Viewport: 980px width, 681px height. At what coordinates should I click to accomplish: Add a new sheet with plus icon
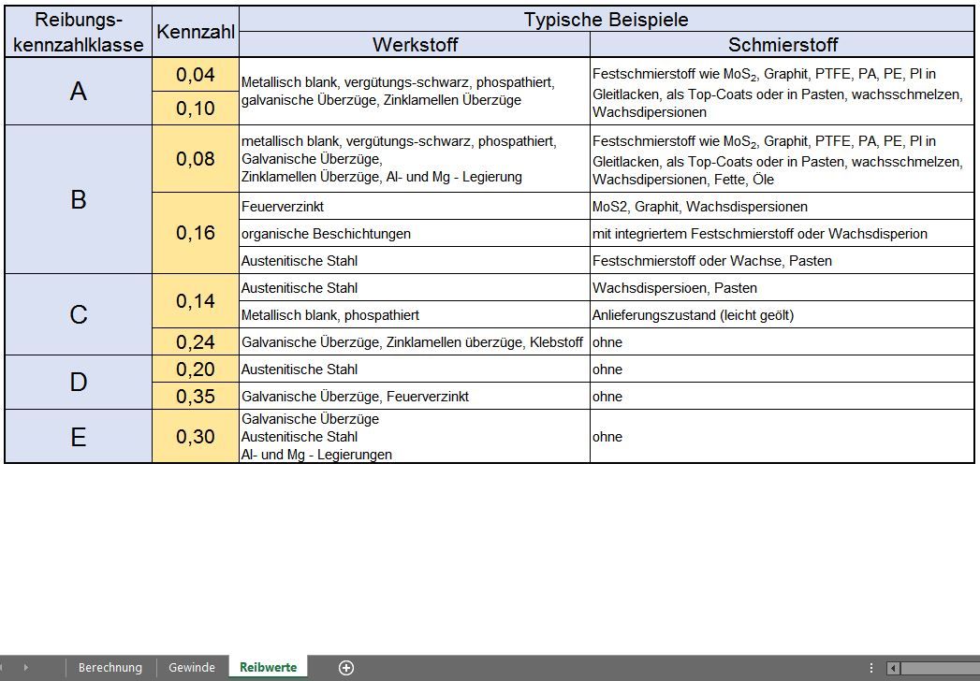346,667
